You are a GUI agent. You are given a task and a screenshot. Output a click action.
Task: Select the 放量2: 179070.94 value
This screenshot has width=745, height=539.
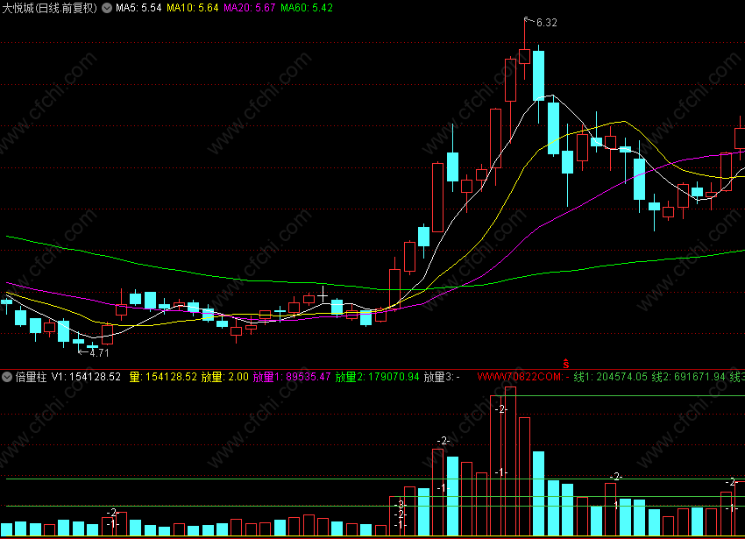[377, 377]
